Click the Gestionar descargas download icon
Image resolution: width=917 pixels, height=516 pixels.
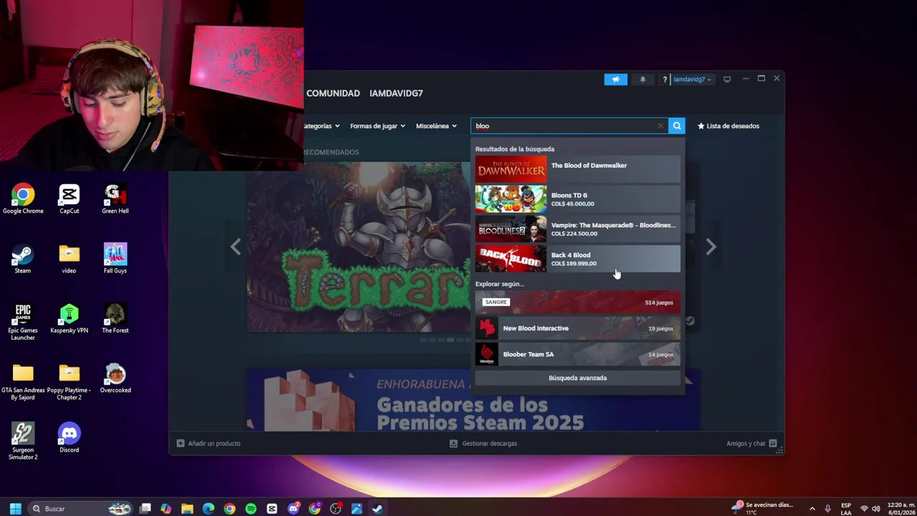pyautogui.click(x=453, y=444)
